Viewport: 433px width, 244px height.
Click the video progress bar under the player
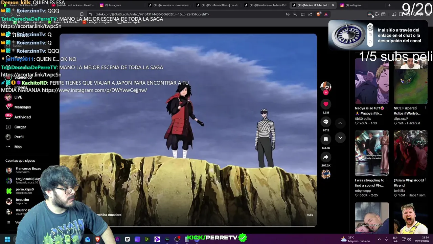tap(188, 226)
